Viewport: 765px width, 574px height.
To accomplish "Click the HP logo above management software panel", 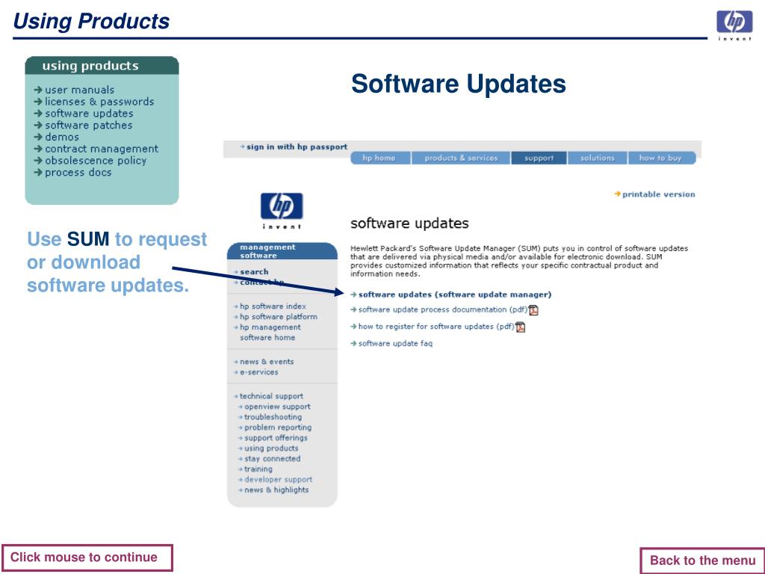I will point(282,210).
